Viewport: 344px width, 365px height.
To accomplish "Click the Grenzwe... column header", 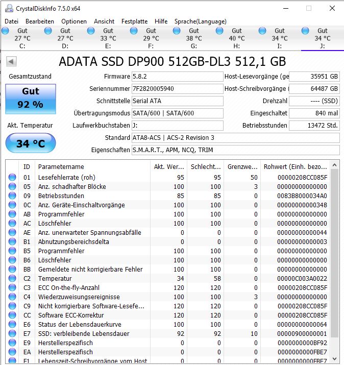I will 242,166.
